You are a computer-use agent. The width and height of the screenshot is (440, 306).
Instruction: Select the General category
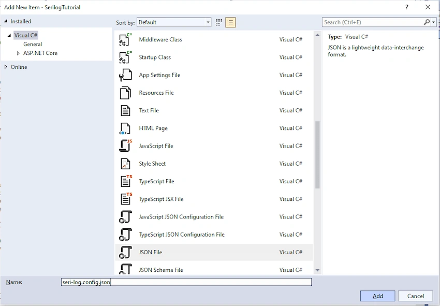33,44
